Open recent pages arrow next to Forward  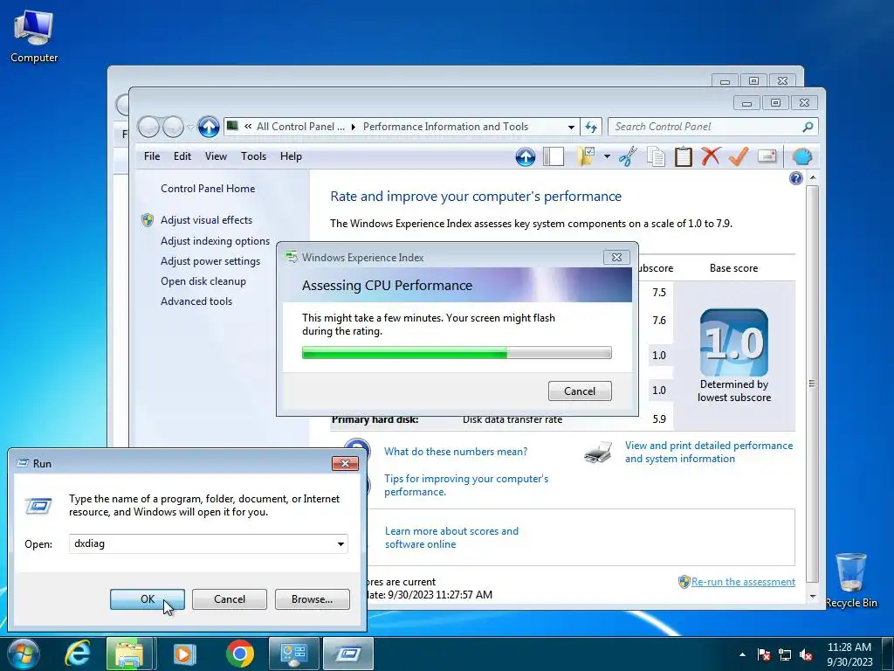click(190, 127)
